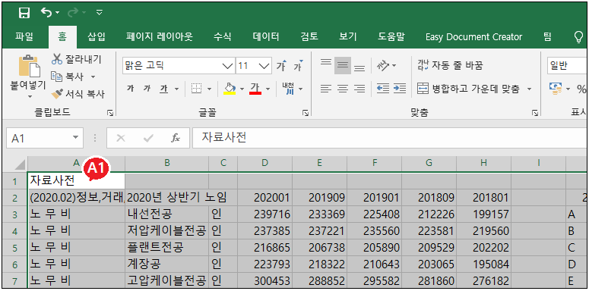The image size is (589, 291).
Task: Click the decrease font size icon
Action: coord(298,65)
